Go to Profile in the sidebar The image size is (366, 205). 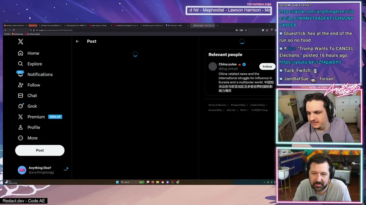point(29,127)
